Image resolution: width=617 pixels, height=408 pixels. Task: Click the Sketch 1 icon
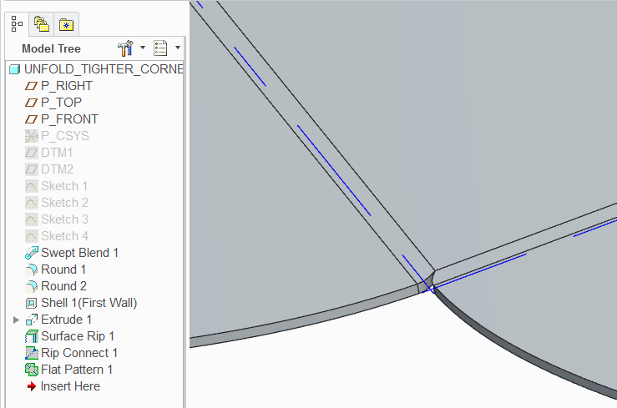pyautogui.click(x=32, y=186)
